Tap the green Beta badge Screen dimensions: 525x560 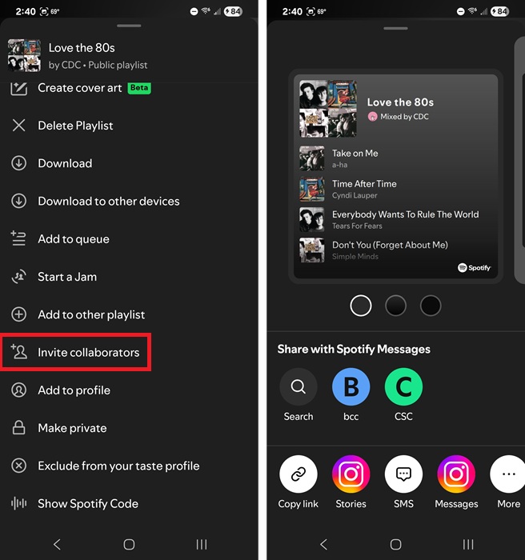(x=139, y=88)
